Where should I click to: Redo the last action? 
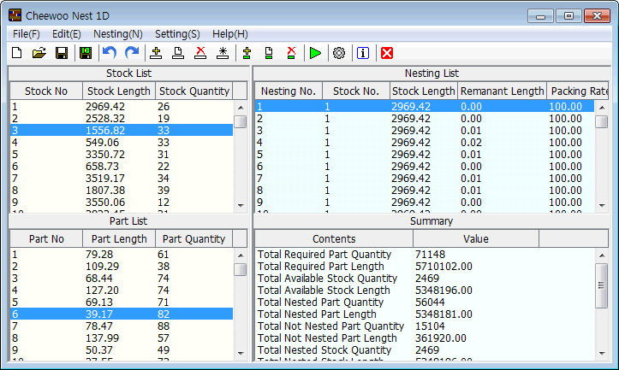[x=132, y=53]
